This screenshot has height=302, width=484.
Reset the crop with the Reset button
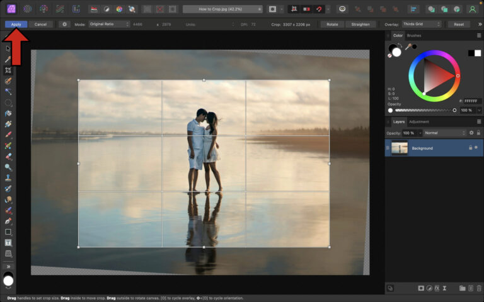tap(459, 25)
